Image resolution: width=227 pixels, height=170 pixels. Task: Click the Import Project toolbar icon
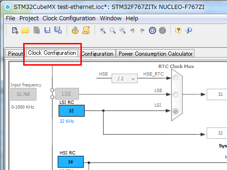36,30
